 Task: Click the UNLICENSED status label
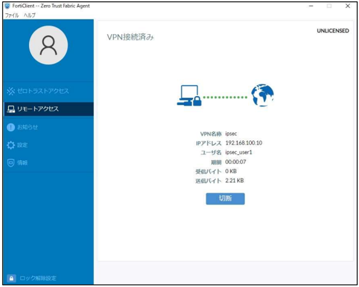333,31
